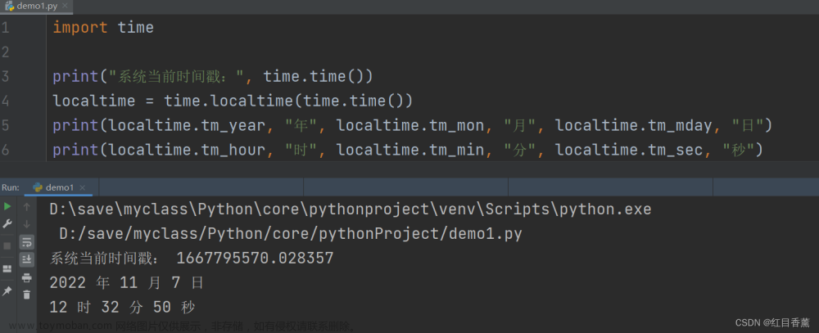
Task: Toggle scroll to end of console
Action: pos(27,259)
